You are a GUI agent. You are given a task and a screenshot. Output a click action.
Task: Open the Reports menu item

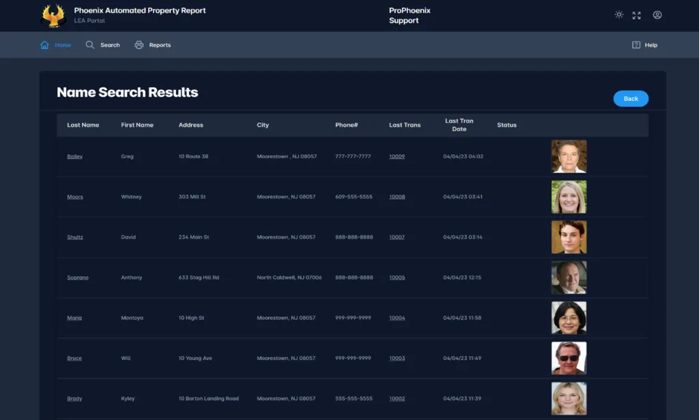tap(160, 45)
